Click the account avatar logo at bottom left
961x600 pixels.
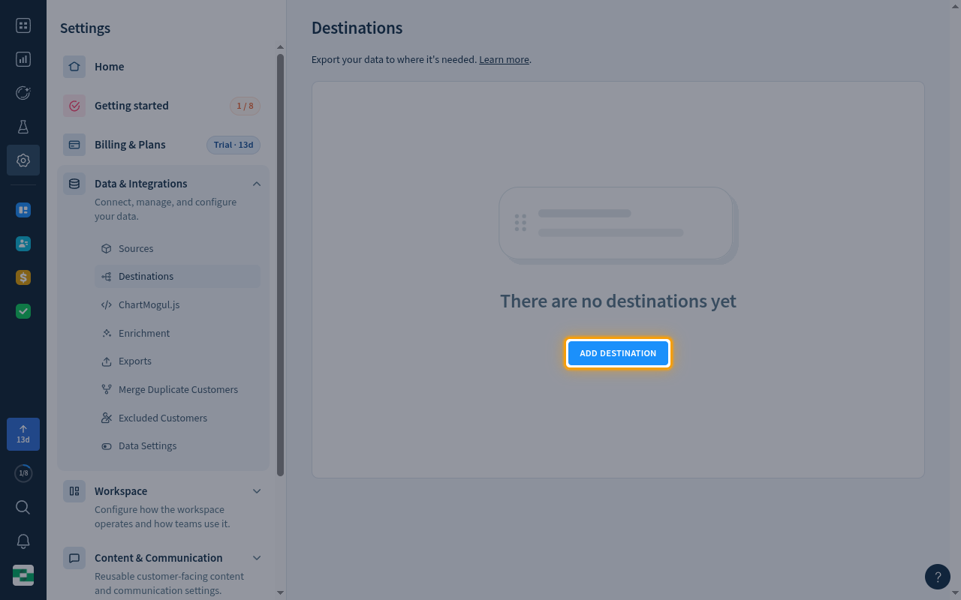pyautogui.click(x=23, y=575)
